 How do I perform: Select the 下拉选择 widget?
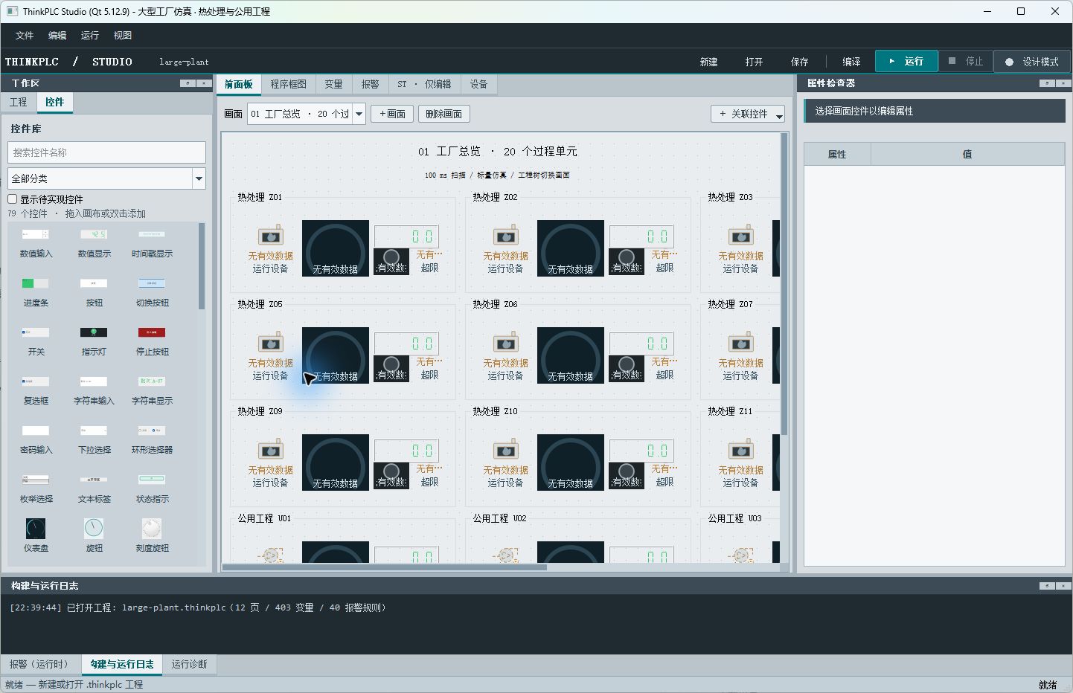click(94, 439)
